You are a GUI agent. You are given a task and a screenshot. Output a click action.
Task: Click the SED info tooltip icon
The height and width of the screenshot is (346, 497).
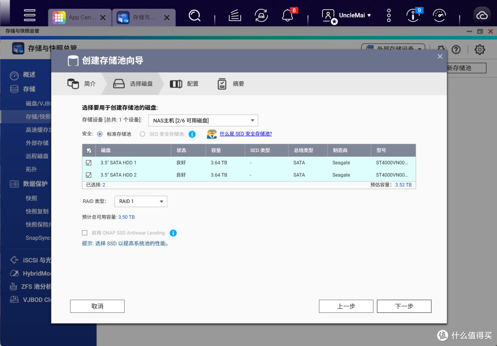coord(191,134)
